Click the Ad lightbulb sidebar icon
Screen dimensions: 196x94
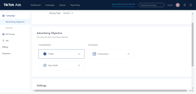pyautogui.click(x=4, y=41)
